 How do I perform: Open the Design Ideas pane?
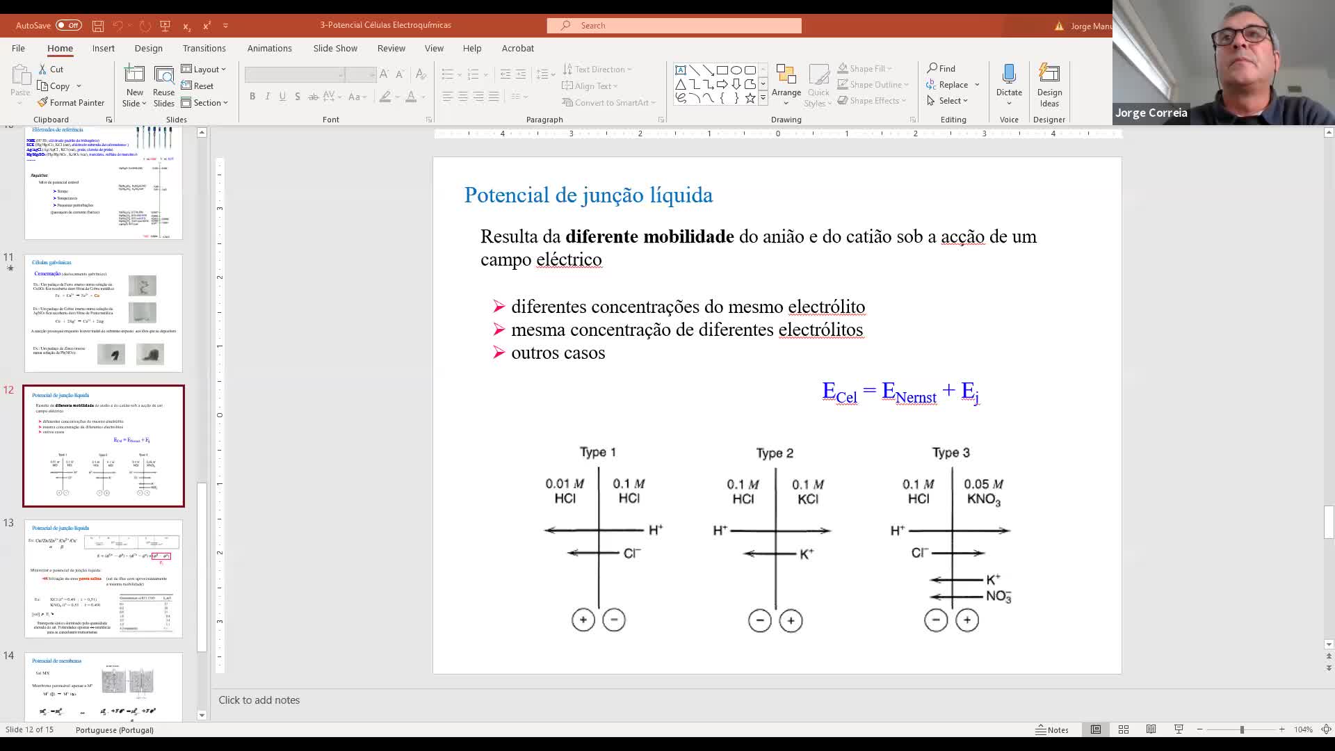click(x=1049, y=75)
